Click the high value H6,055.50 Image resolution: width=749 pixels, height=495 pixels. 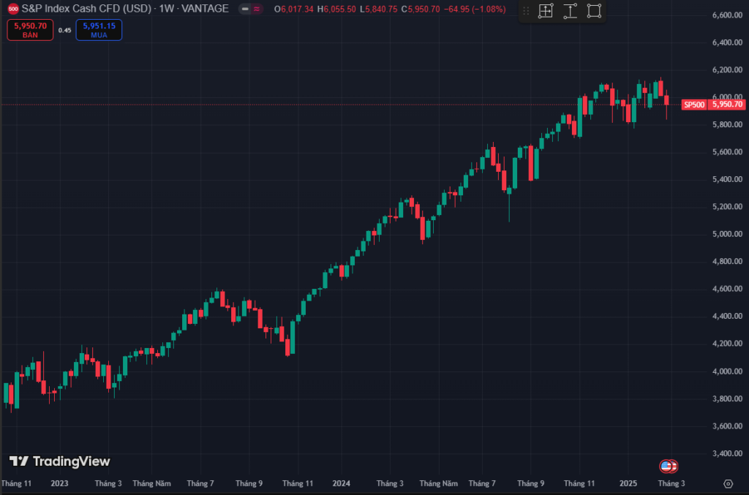point(336,9)
